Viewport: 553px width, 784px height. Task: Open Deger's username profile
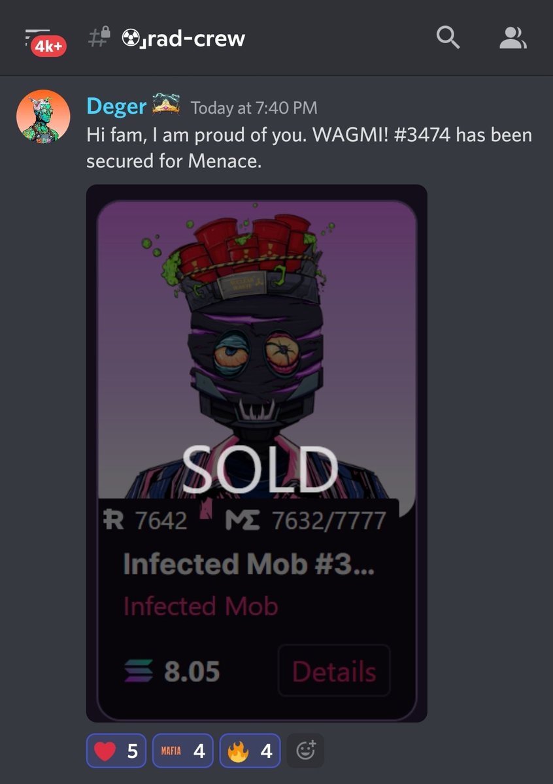[116, 105]
